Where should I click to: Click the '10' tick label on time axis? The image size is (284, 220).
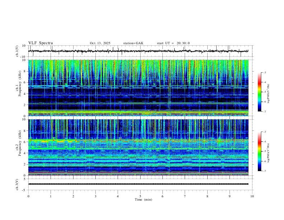(x=252, y=196)
